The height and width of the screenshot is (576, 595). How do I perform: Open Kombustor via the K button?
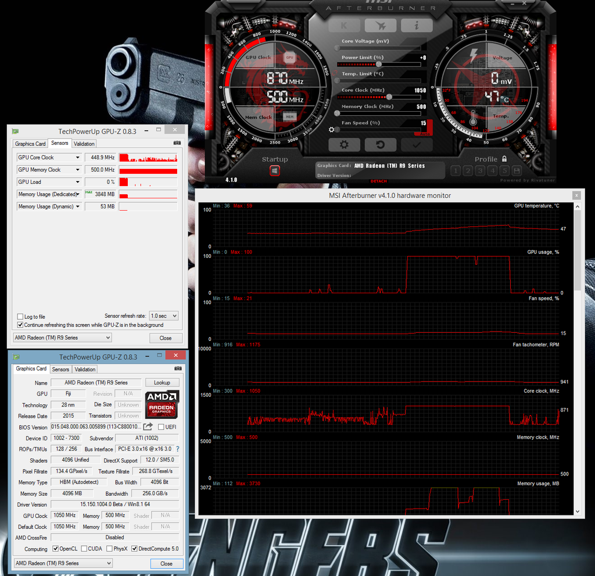pyautogui.click(x=344, y=26)
